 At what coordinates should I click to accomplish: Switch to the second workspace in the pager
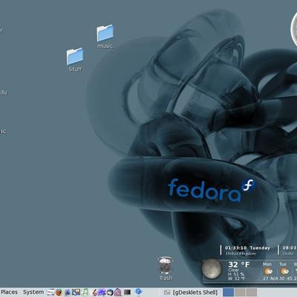tap(240, 293)
